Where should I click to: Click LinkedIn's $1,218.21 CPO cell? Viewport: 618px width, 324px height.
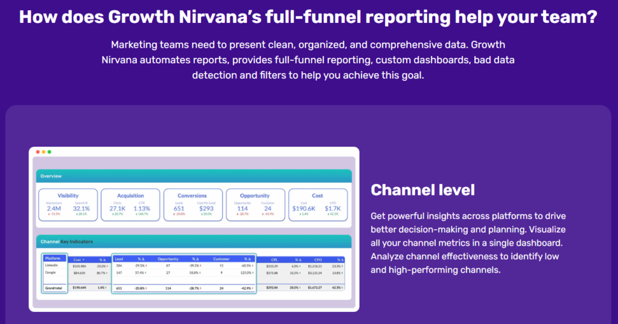[315, 267]
